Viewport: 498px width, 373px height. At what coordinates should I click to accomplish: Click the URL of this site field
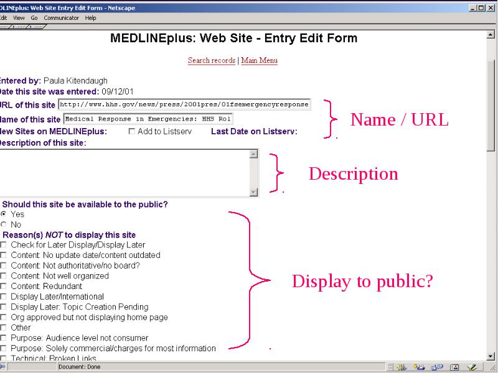pos(184,104)
